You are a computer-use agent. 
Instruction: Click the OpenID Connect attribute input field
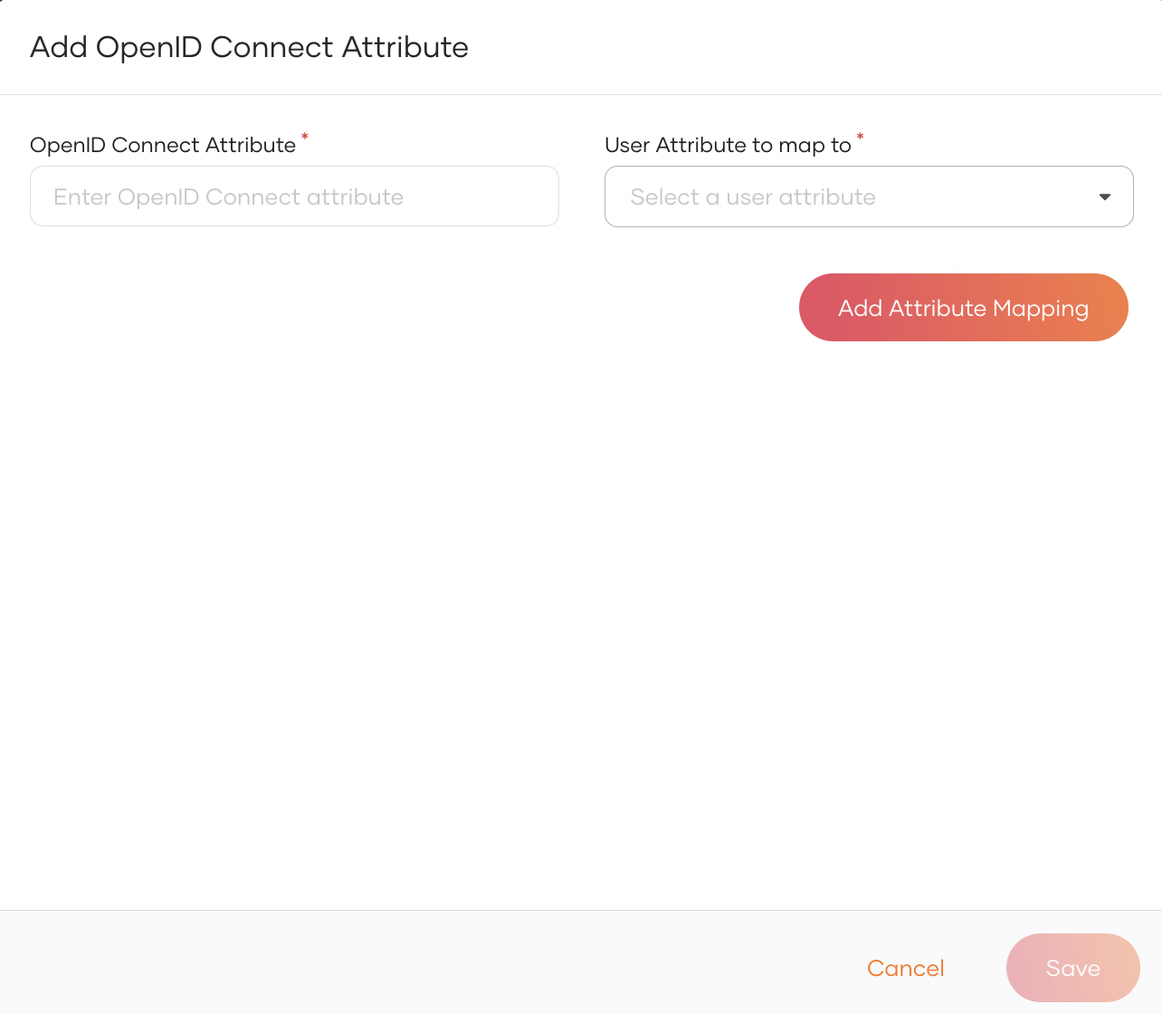(x=294, y=196)
